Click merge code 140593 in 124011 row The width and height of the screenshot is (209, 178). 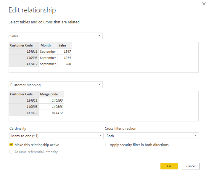pyautogui.click(x=52, y=100)
